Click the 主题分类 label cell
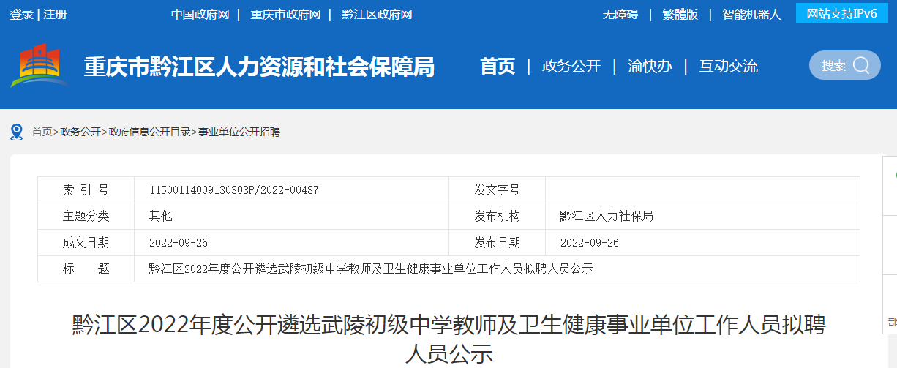The width and height of the screenshot is (897, 368). pos(86,217)
